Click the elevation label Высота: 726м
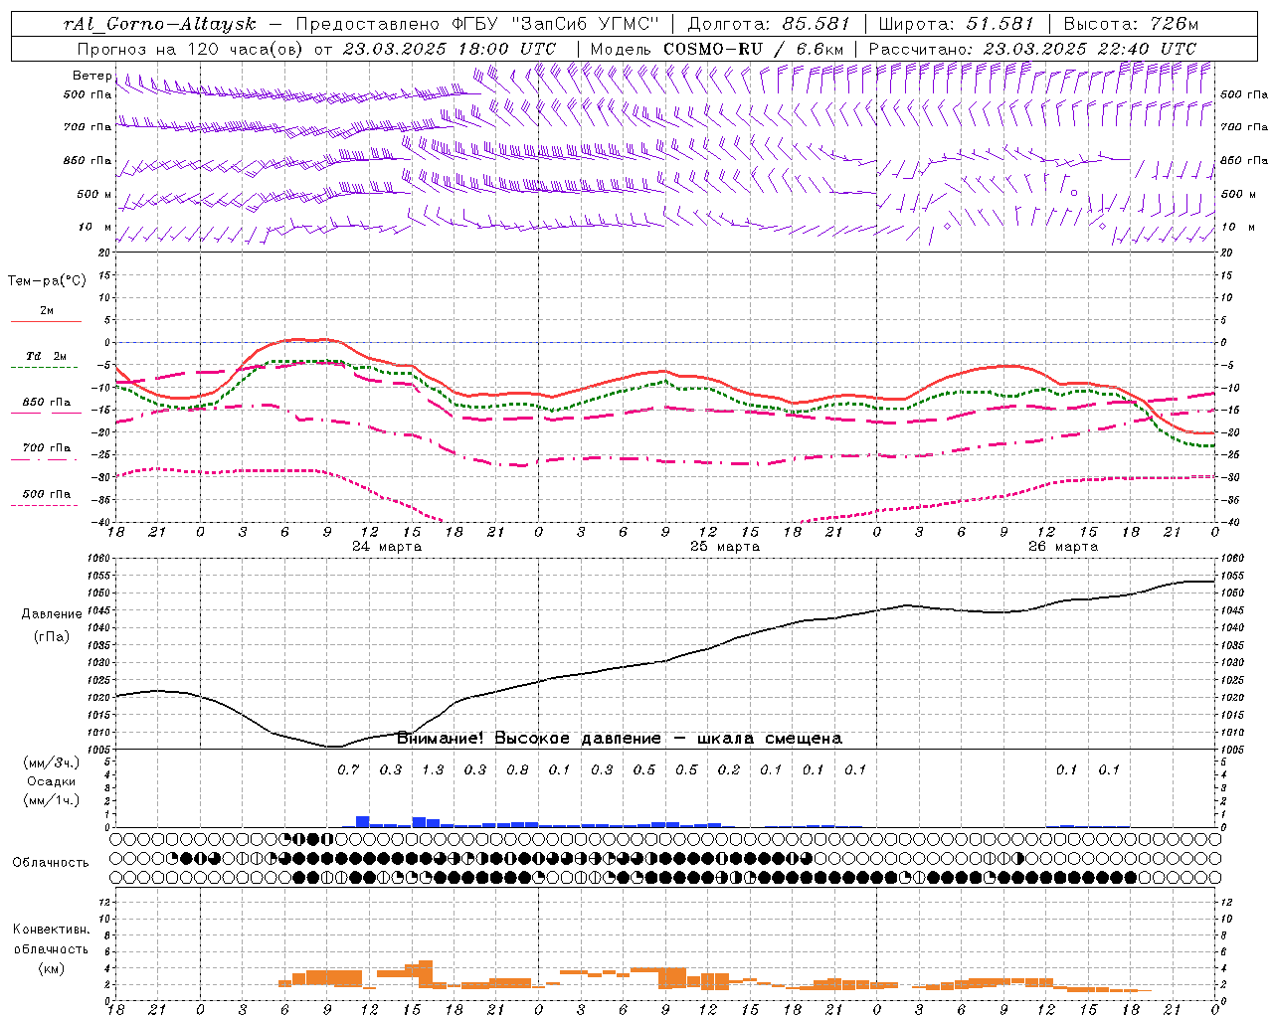 click(1131, 24)
